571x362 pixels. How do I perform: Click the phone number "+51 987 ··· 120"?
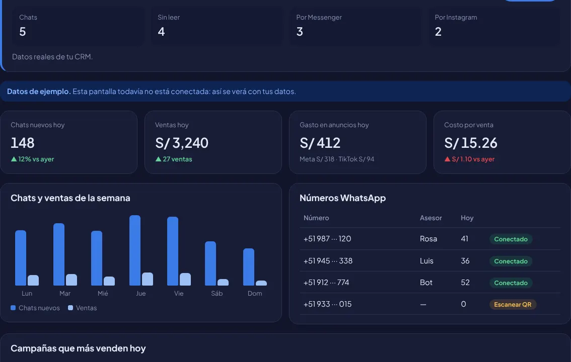327,239
